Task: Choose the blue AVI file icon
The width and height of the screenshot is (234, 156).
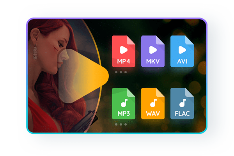Action: coord(182,51)
